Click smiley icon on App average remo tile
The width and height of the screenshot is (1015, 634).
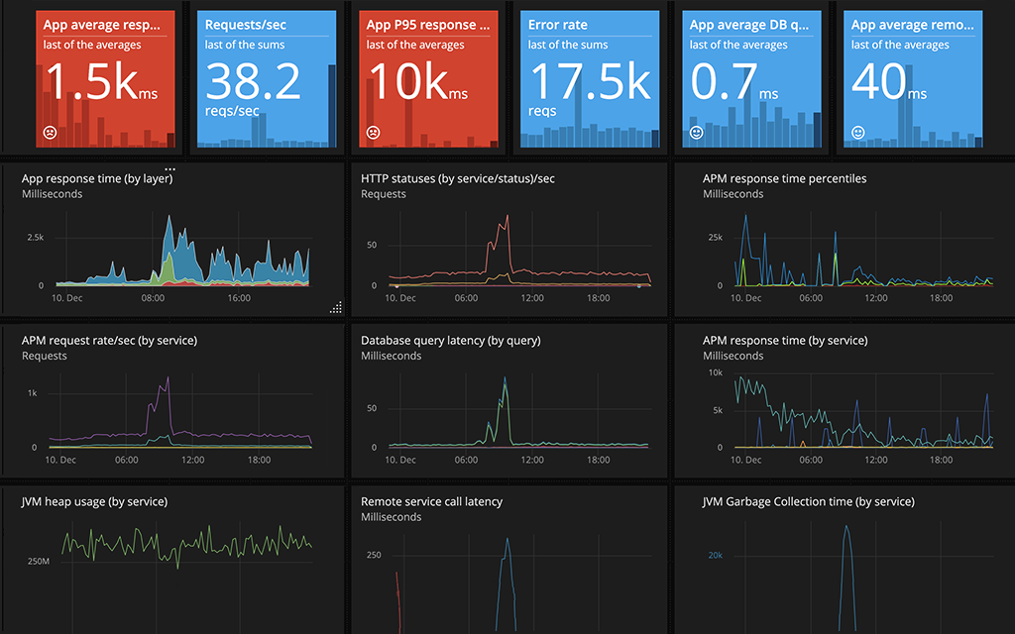point(857,133)
